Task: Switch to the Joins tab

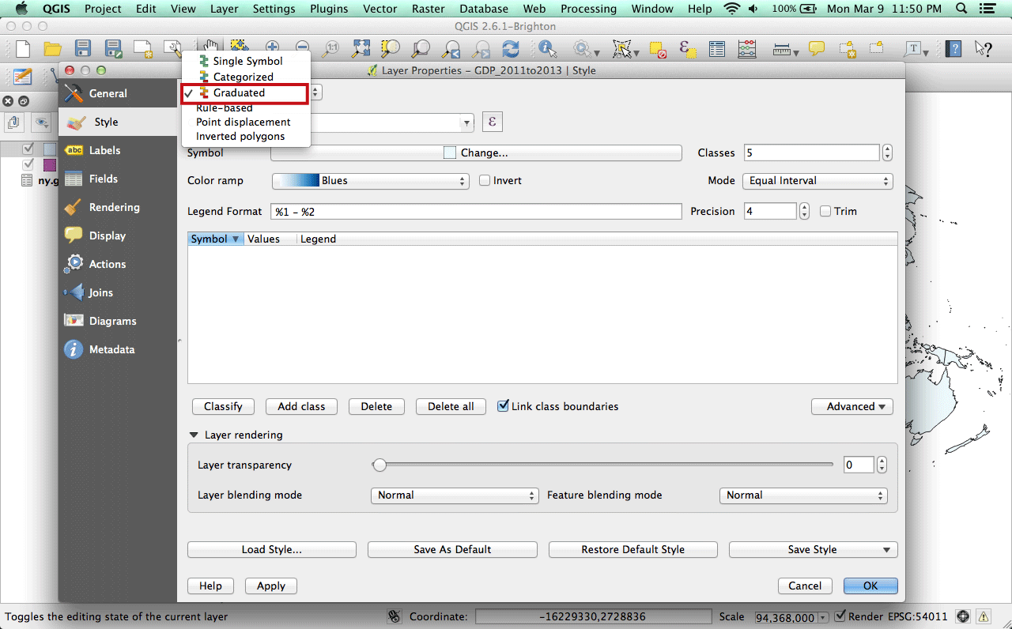Action: (118, 292)
